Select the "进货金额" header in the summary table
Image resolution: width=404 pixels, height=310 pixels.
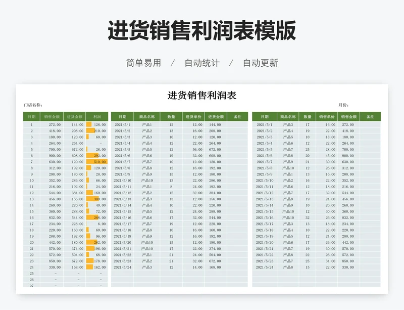pos(75,117)
